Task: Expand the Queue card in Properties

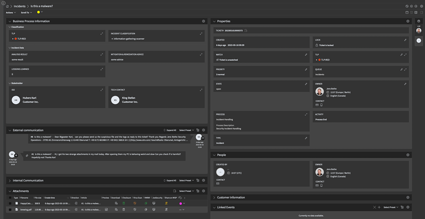Action: pyautogui.click(x=405, y=70)
